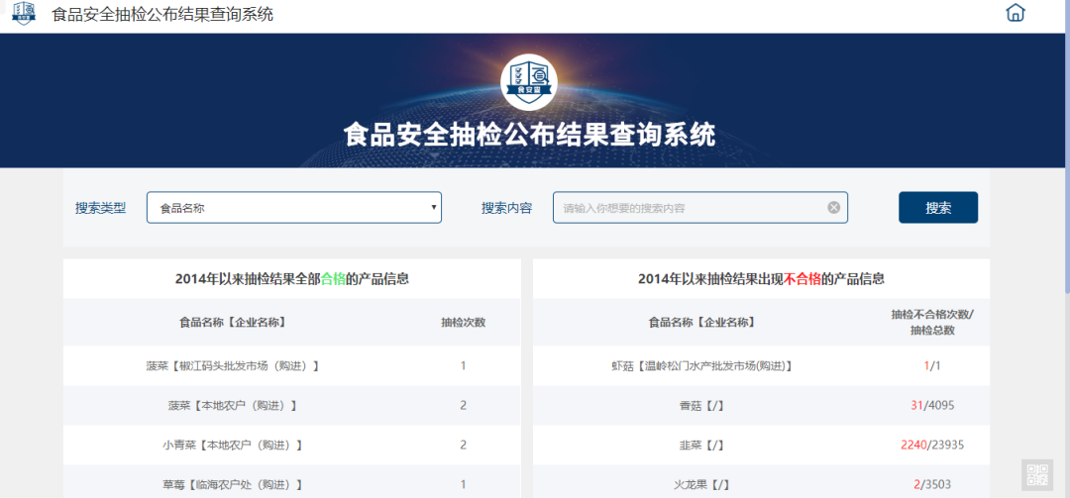The image size is (1070, 498).
Task: Click the 搜索类型 label
Action: (x=101, y=207)
